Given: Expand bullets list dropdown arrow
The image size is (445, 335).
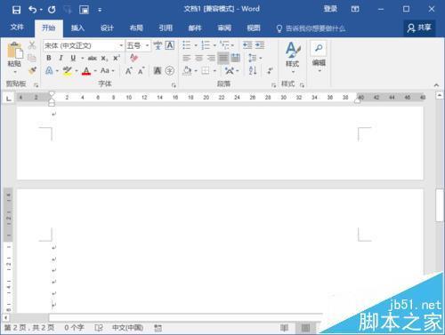Looking at the screenshot, I should point(196,45).
